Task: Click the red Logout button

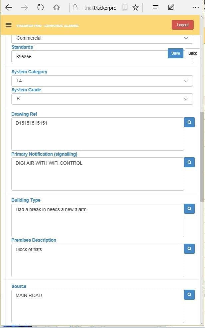Action: (x=182, y=25)
